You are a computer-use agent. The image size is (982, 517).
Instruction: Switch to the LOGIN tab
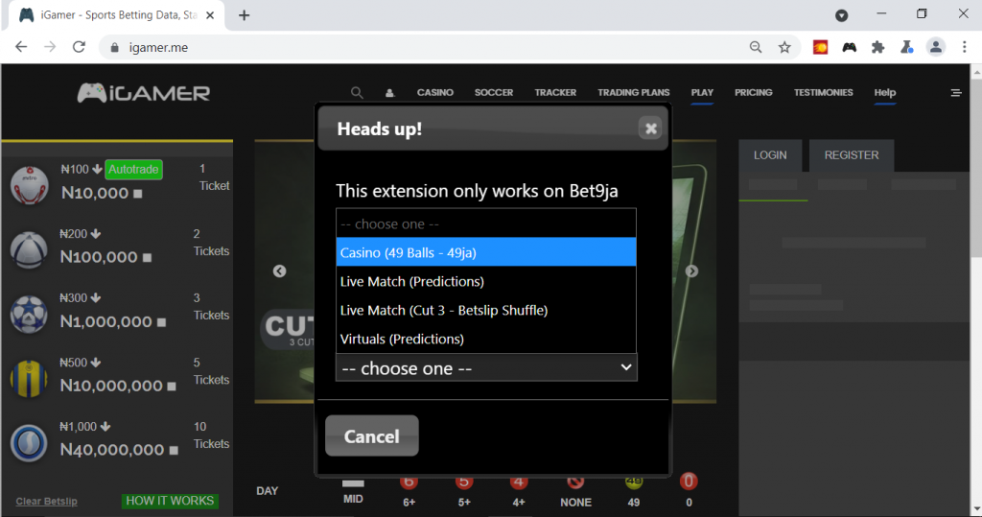tap(770, 154)
